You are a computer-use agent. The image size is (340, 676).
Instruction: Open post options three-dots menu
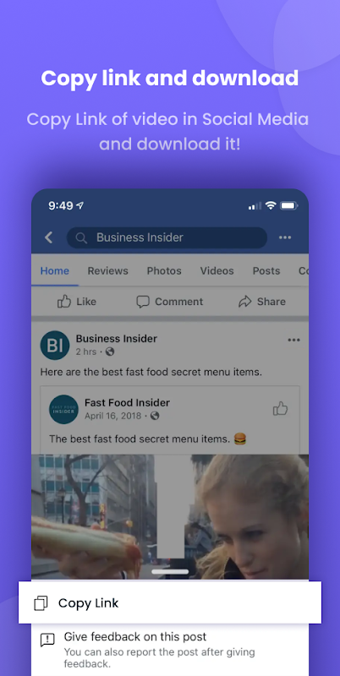[x=293, y=341]
